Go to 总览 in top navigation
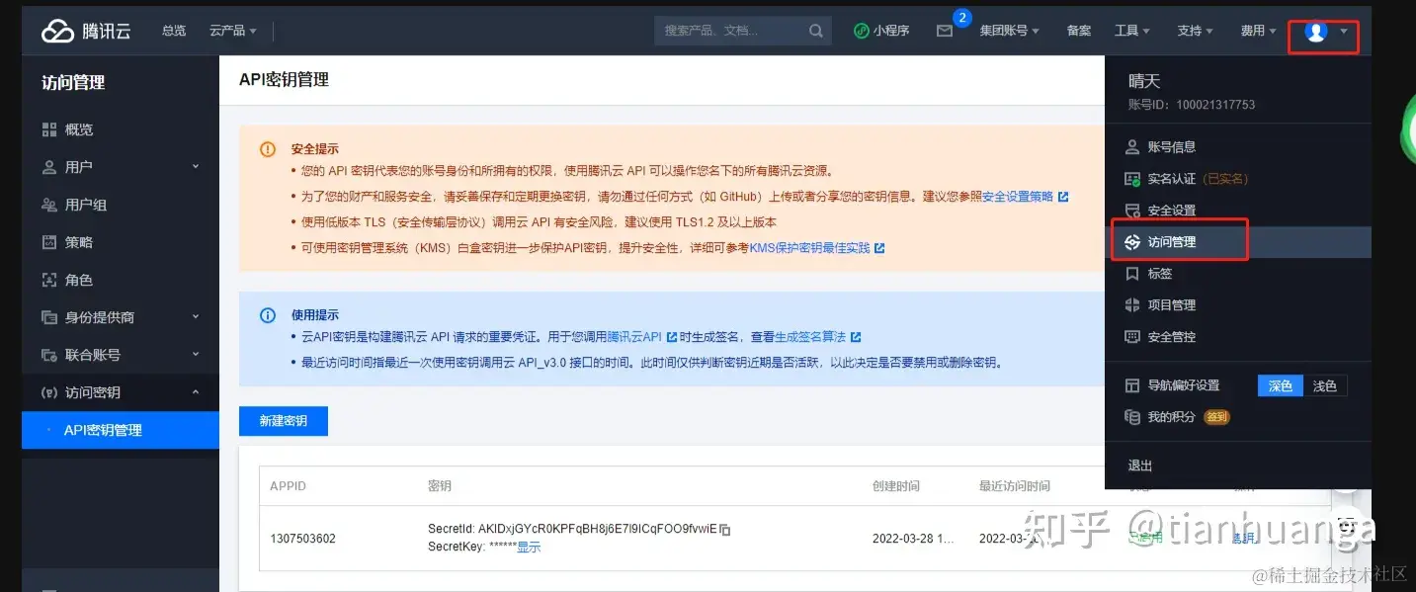The height and width of the screenshot is (592, 1416). click(174, 31)
